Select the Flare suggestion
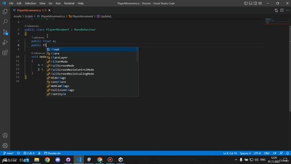291x164 pixels. 92,54
